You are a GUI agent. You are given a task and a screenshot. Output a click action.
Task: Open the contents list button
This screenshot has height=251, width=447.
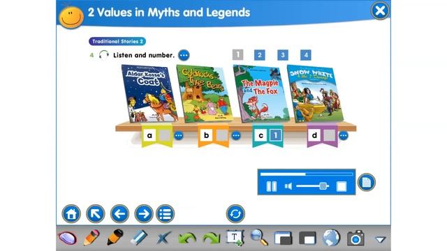[166, 214]
